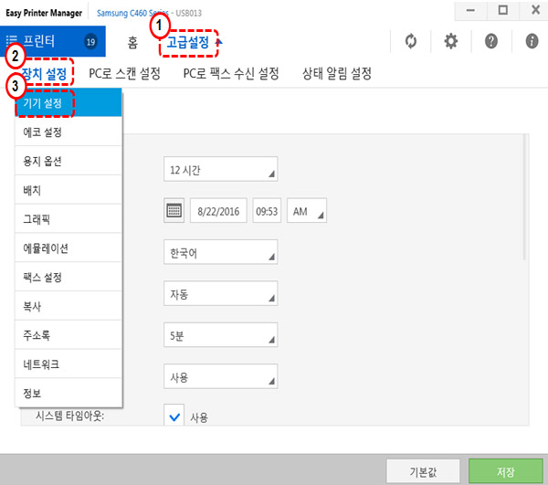Select 기기 설정 menu item
The width and height of the screenshot is (548, 485).
click(x=68, y=102)
